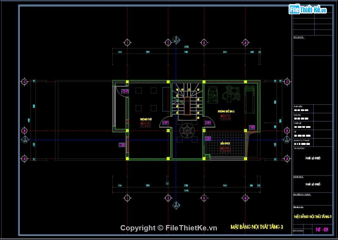
Task: Select the compass star floor pattern
Action: point(186,131)
